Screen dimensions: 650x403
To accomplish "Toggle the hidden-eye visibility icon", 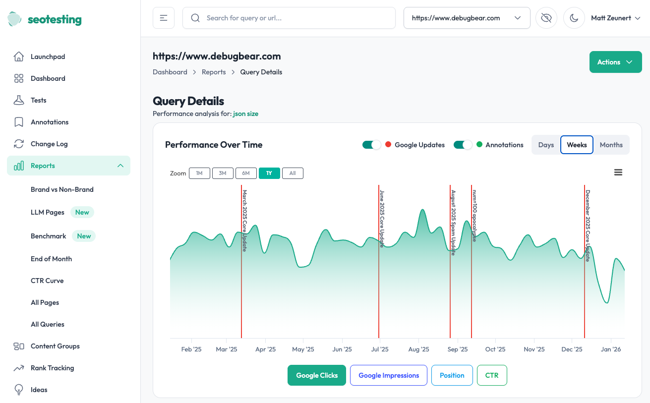I will [546, 17].
